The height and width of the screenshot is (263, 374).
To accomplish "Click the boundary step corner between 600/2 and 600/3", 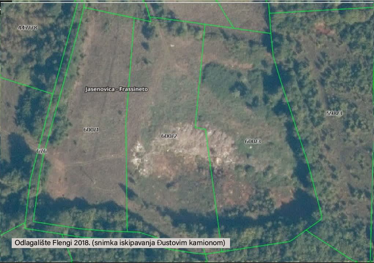I will (205, 128).
